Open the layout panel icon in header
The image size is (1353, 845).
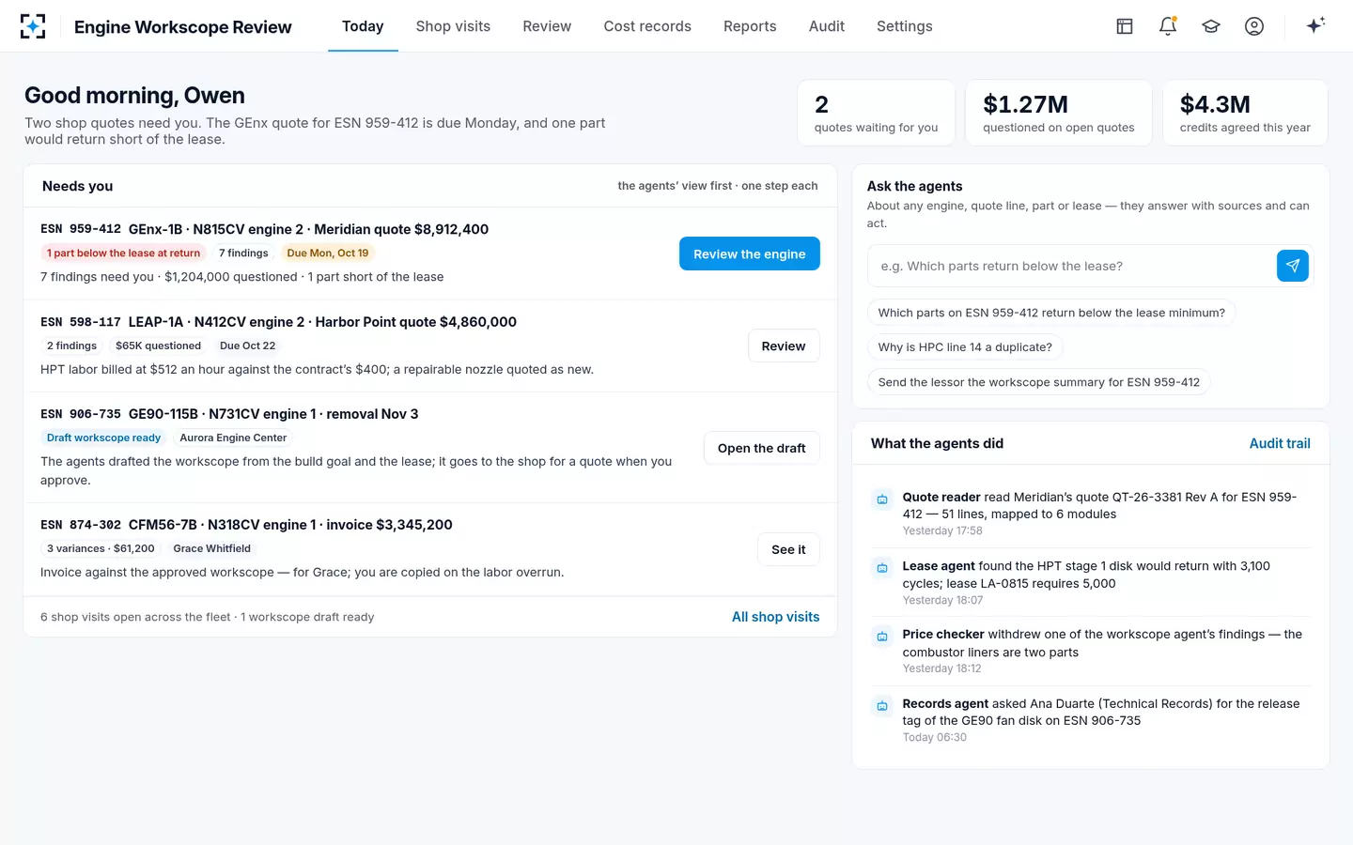coord(1125,26)
